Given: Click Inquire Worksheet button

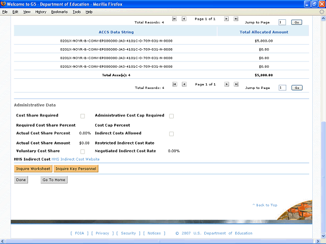Looking at the screenshot, I should tap(33, 169).
